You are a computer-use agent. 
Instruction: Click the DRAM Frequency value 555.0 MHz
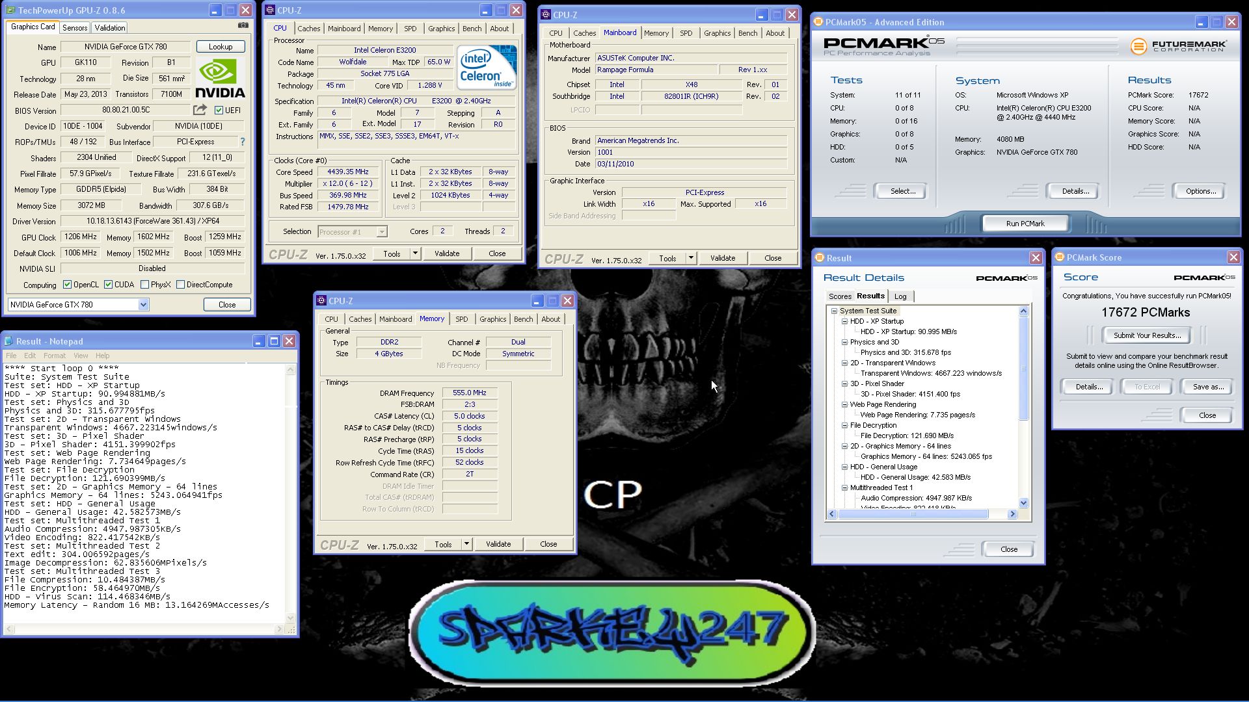coord(470,393)
